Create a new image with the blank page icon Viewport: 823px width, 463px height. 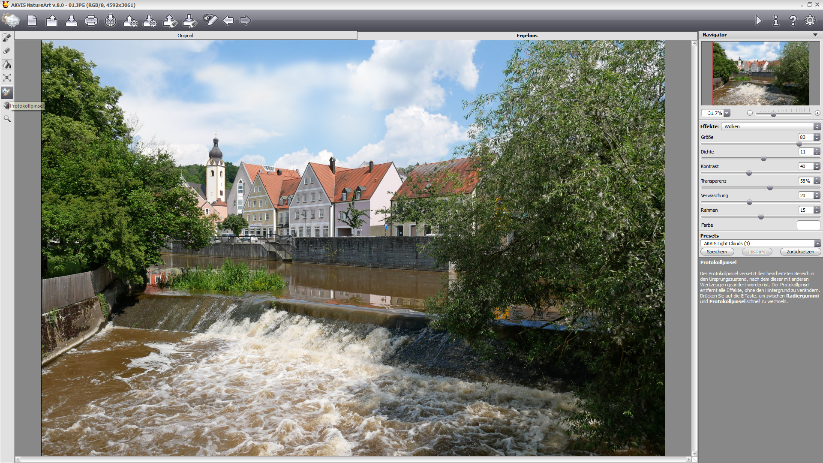click(32, 20)
